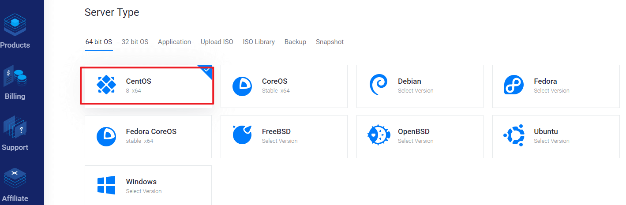Click the OpenBSD pufferfish logo
The width and height of the screenshot is (626, 205).
point(379,135)
